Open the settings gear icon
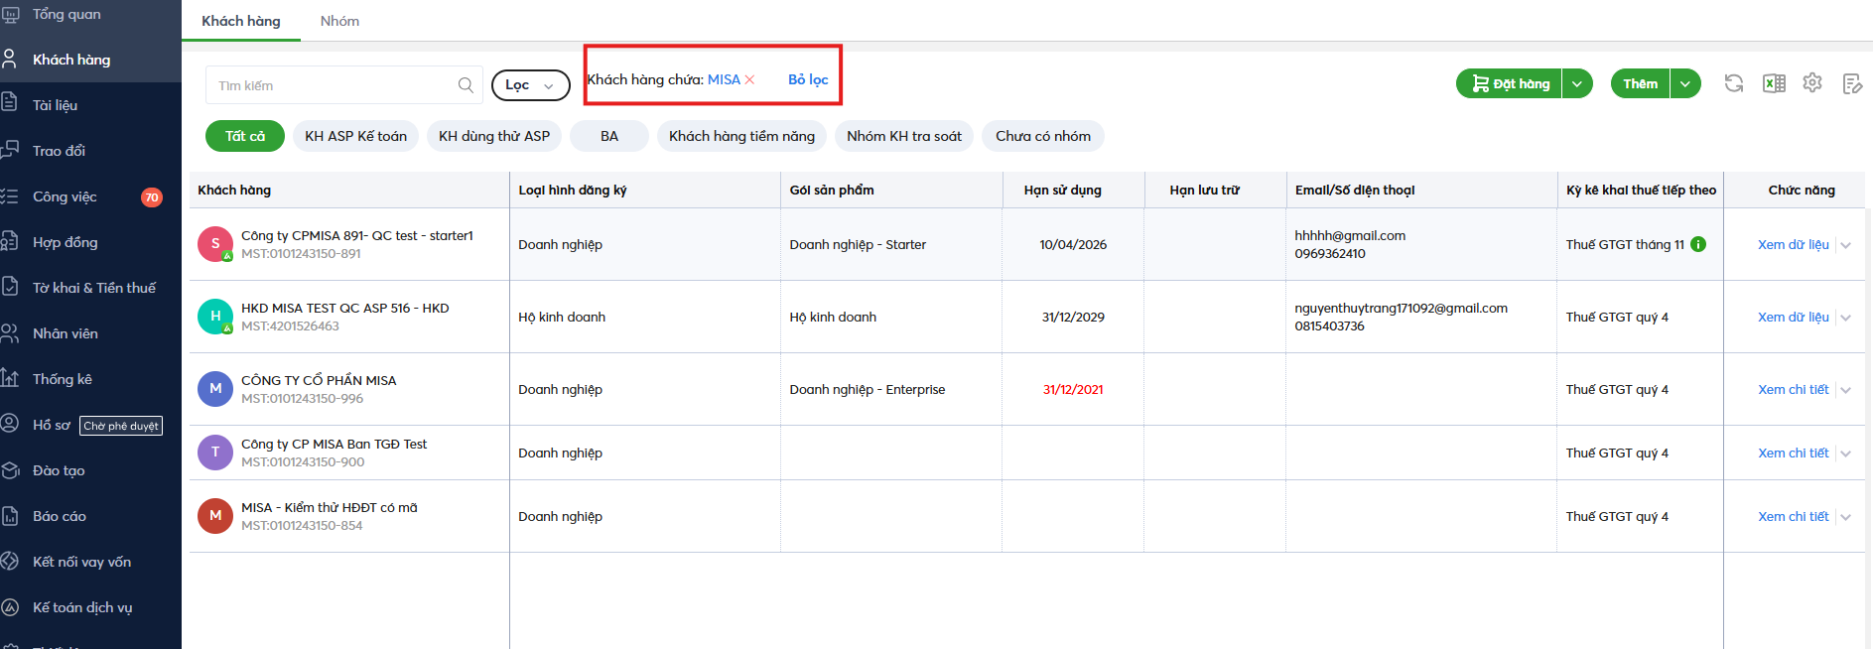This screenshot has width=1873, height=649. [x=1812, y=83]
